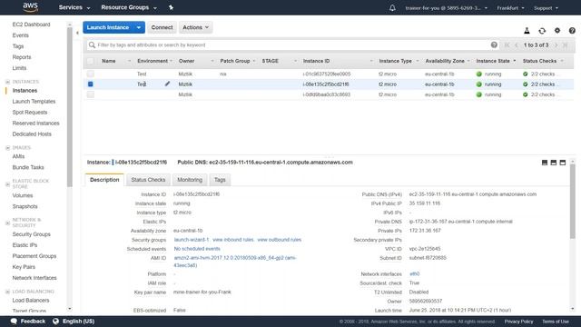Open the notifications bell
The width and height of the screenshot is (581, 327).
click(x=392, y=8)
